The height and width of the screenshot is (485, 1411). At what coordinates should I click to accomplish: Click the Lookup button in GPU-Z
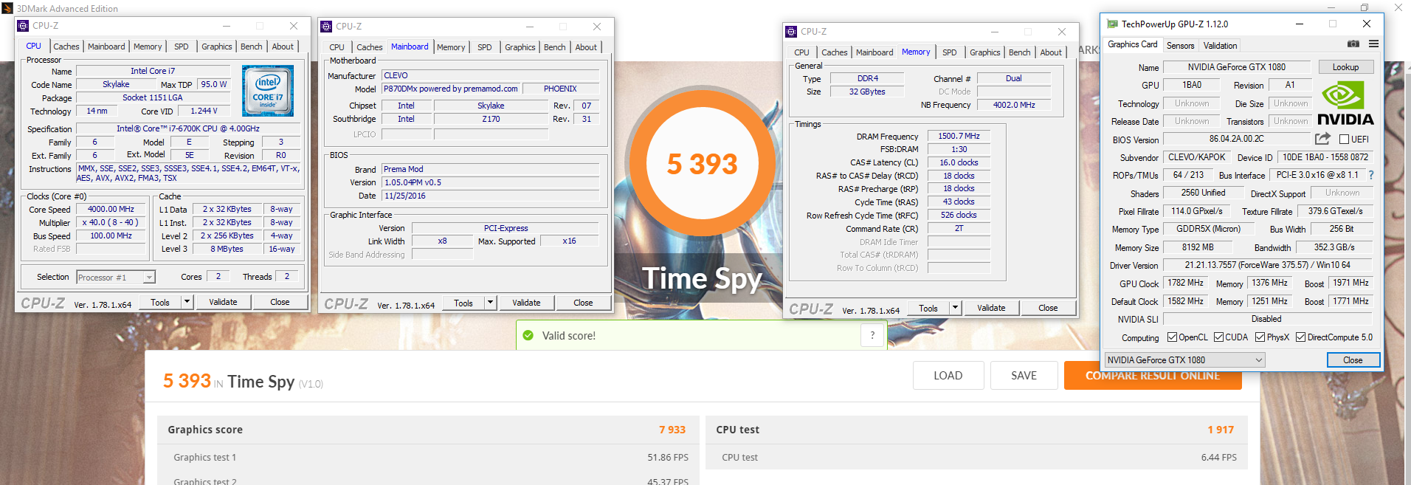(x=1345, y=67)
